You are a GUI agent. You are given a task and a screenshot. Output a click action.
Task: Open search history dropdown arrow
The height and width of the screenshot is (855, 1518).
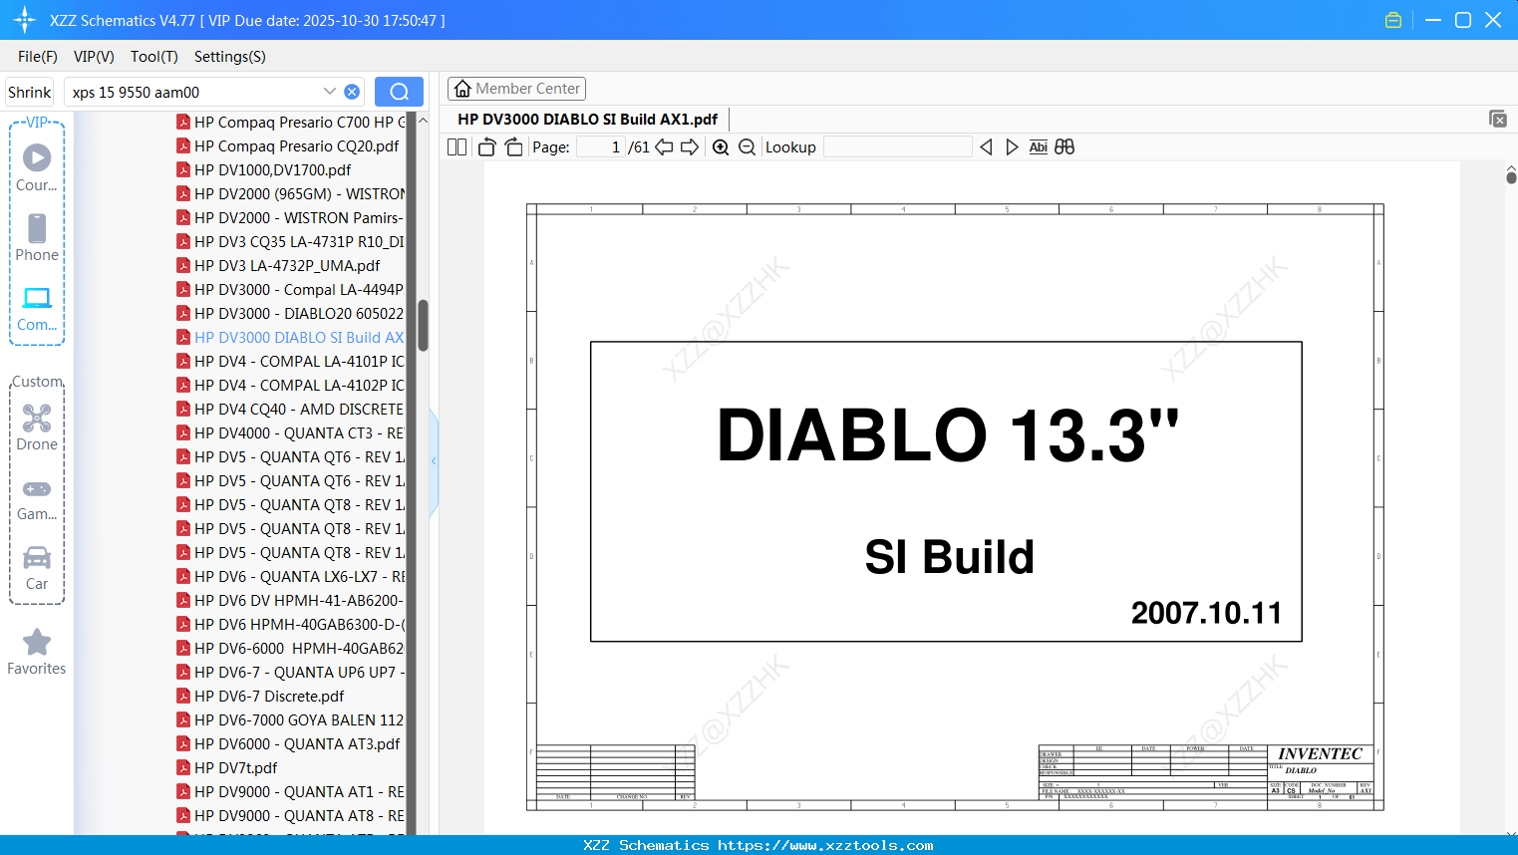329,92
